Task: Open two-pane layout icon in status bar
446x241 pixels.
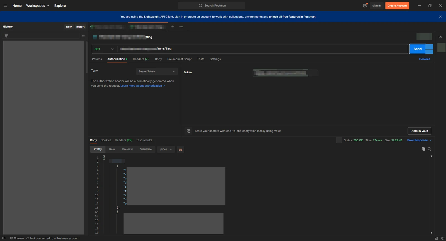Action: coord(436,238)
